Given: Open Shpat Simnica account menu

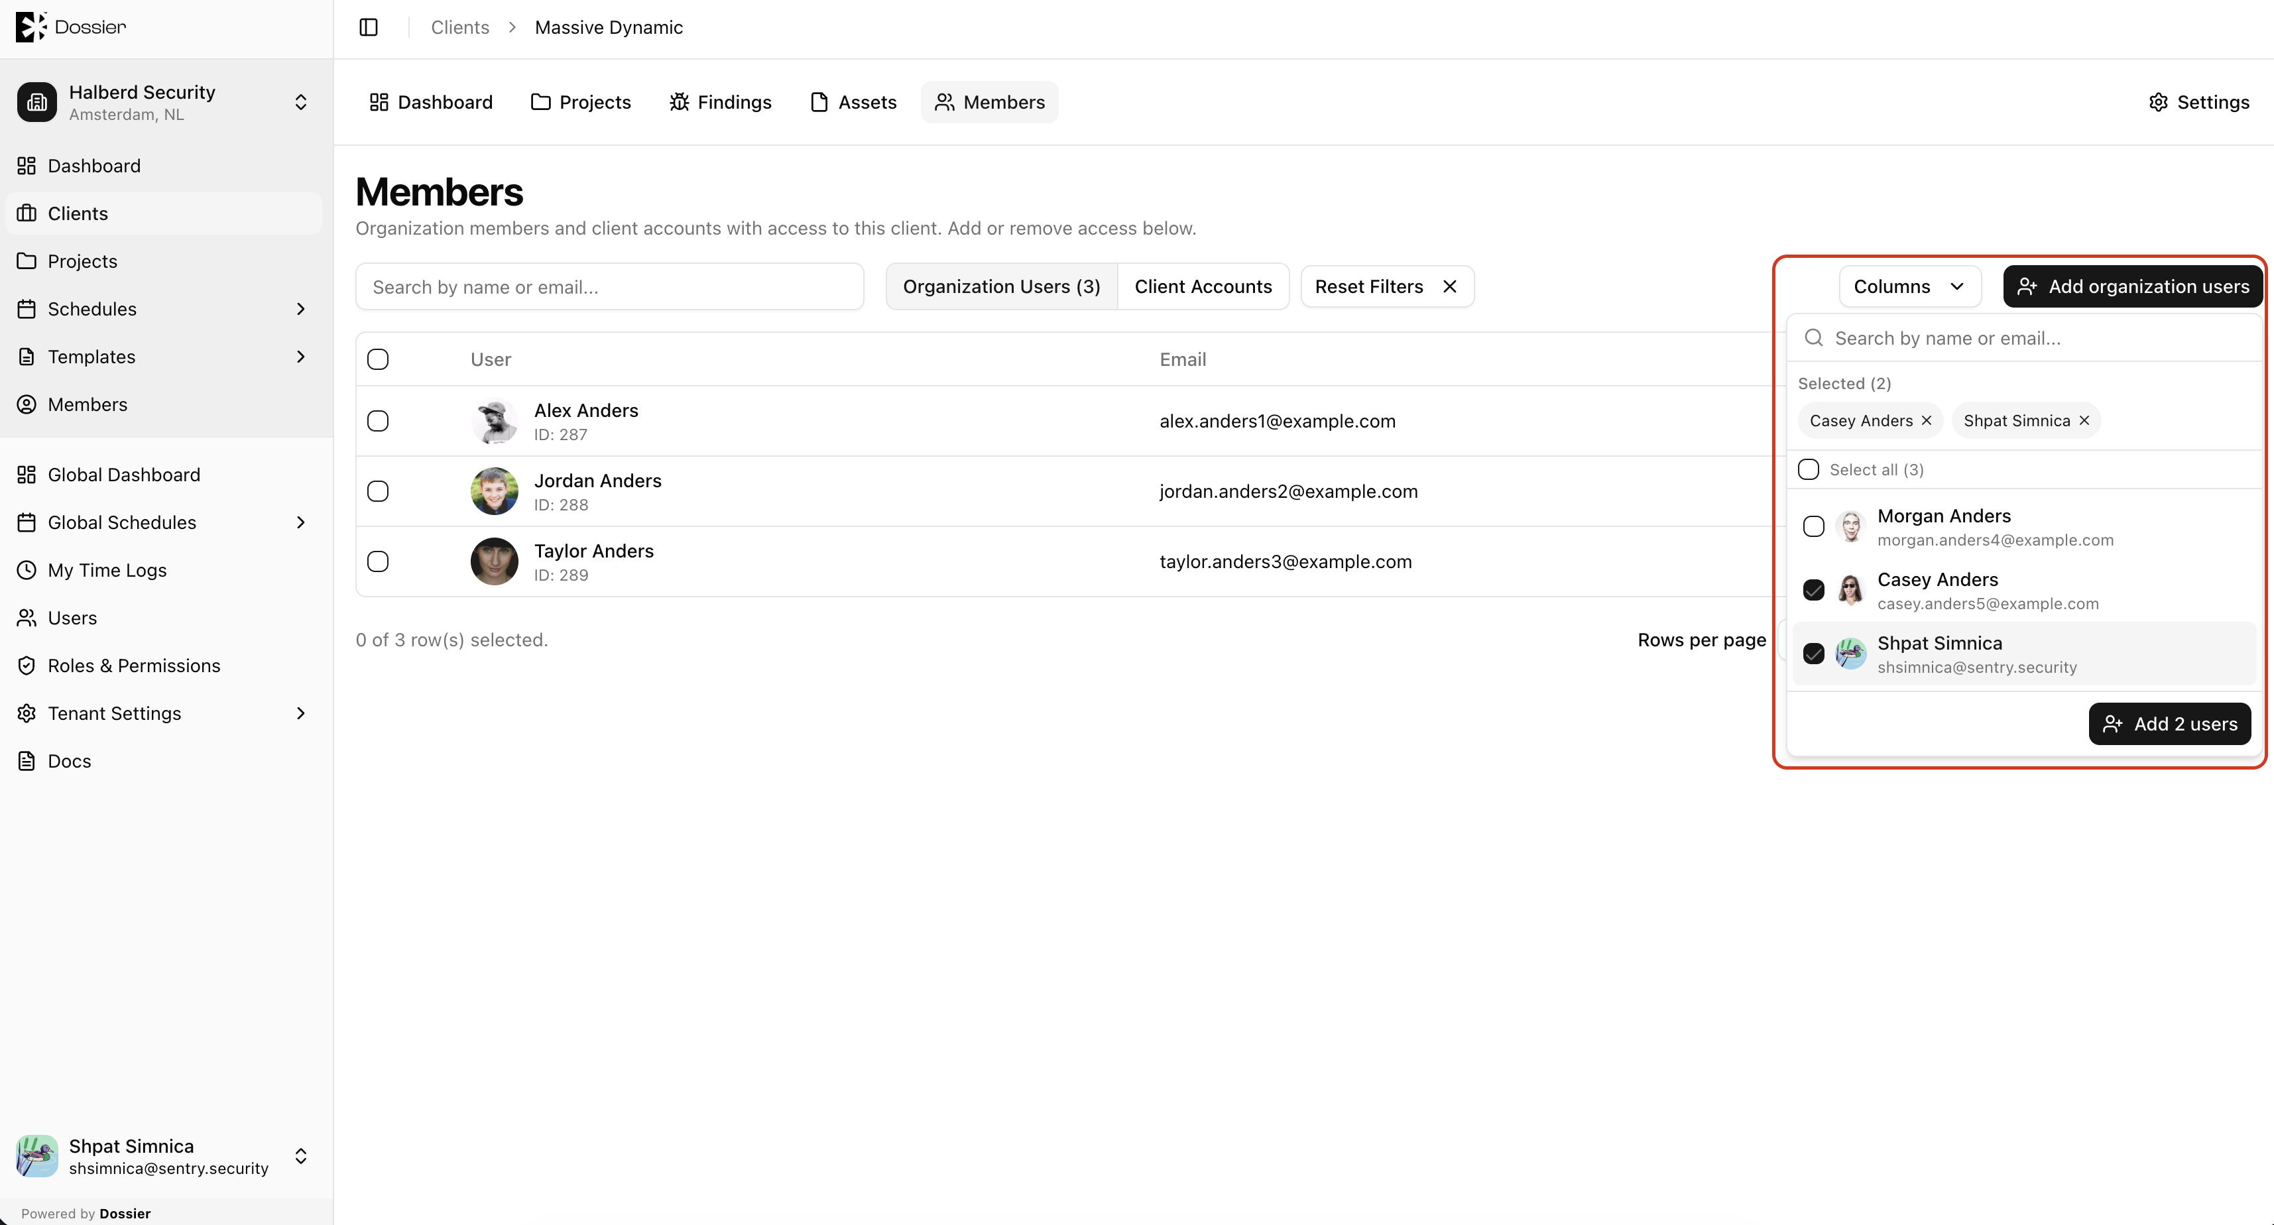Looking at the screenshot, I should pyautogui.click(x=163, y=1156).
